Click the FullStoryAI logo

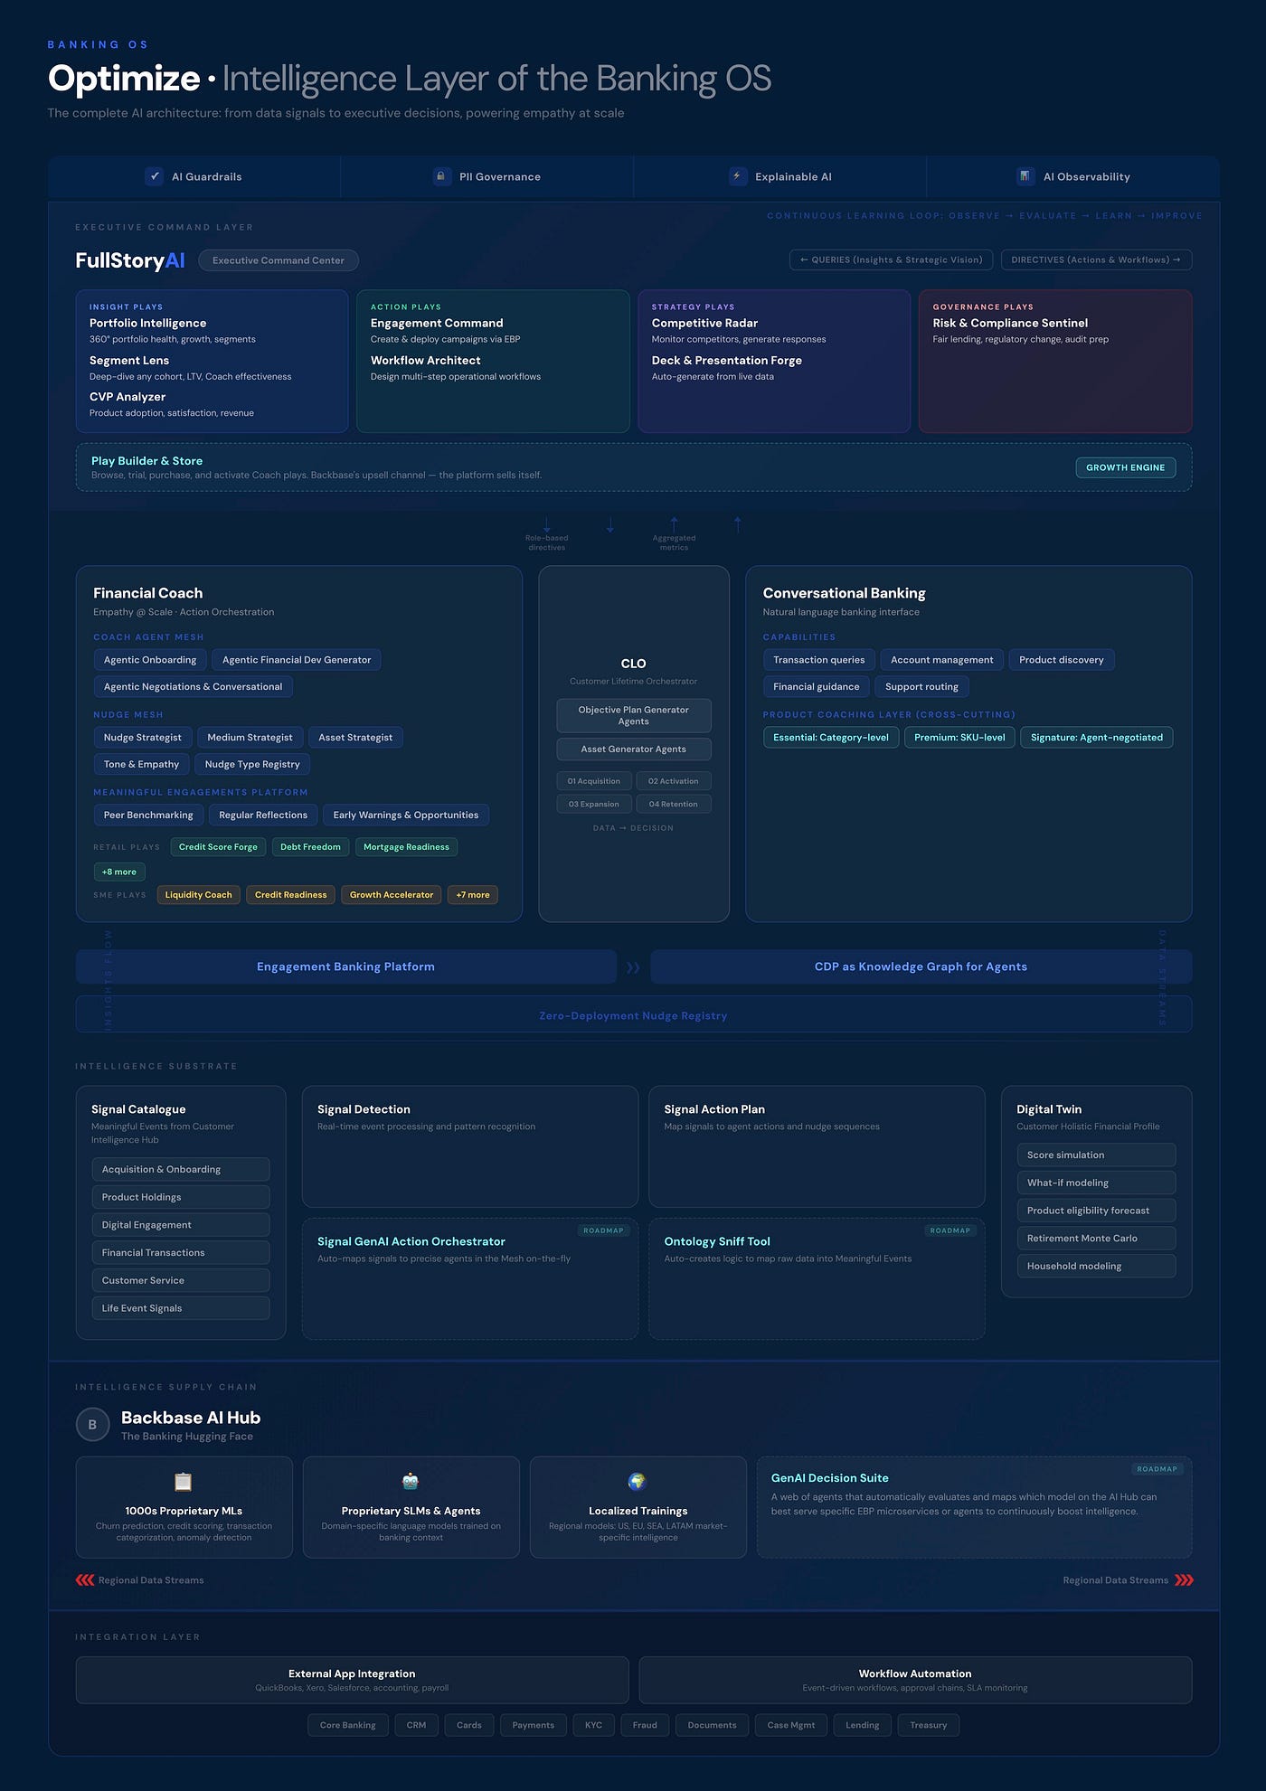pyautogui.click(x=130, y=260)
